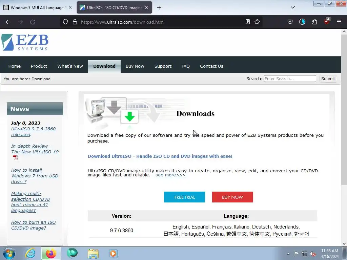Follow the see more>>> link
Image resolution: width=347 pixels, height=260 pixels.
pos(170,175)
